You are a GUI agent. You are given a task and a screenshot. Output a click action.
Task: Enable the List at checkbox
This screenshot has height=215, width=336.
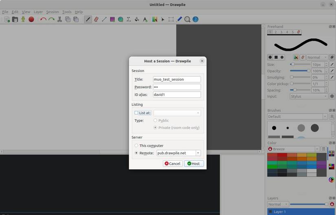point(136,113)
